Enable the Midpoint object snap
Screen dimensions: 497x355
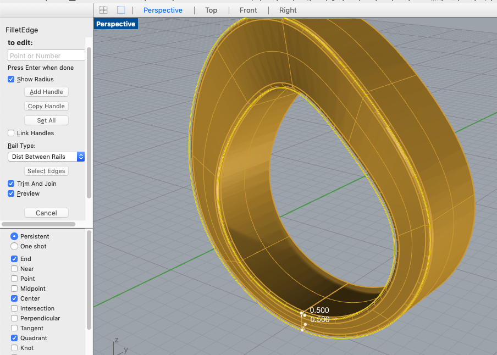coord(14,289)
